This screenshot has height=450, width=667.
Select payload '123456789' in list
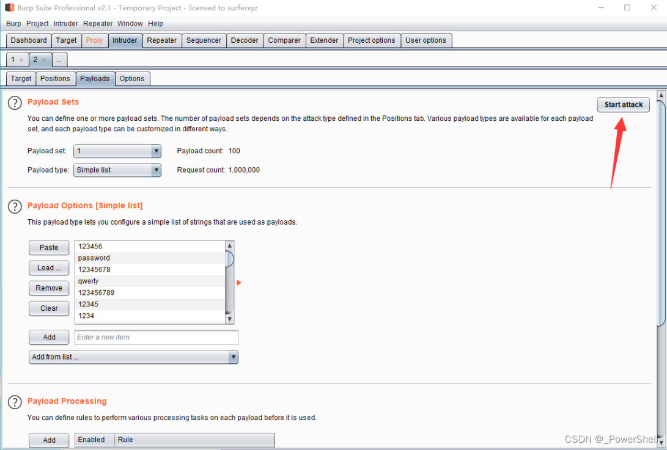[x=150, y=293]
